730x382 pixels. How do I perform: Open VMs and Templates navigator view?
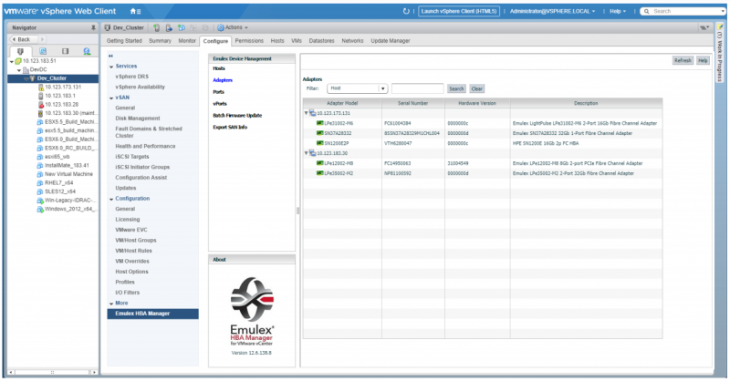(42, 51)
